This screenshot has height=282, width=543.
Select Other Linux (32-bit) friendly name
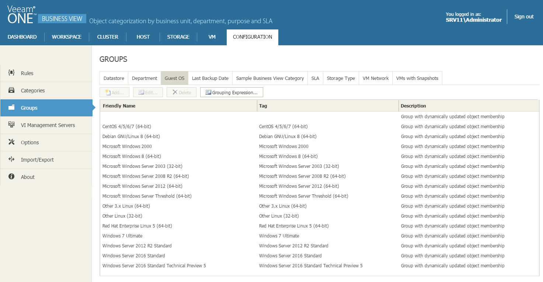(122, 216)
